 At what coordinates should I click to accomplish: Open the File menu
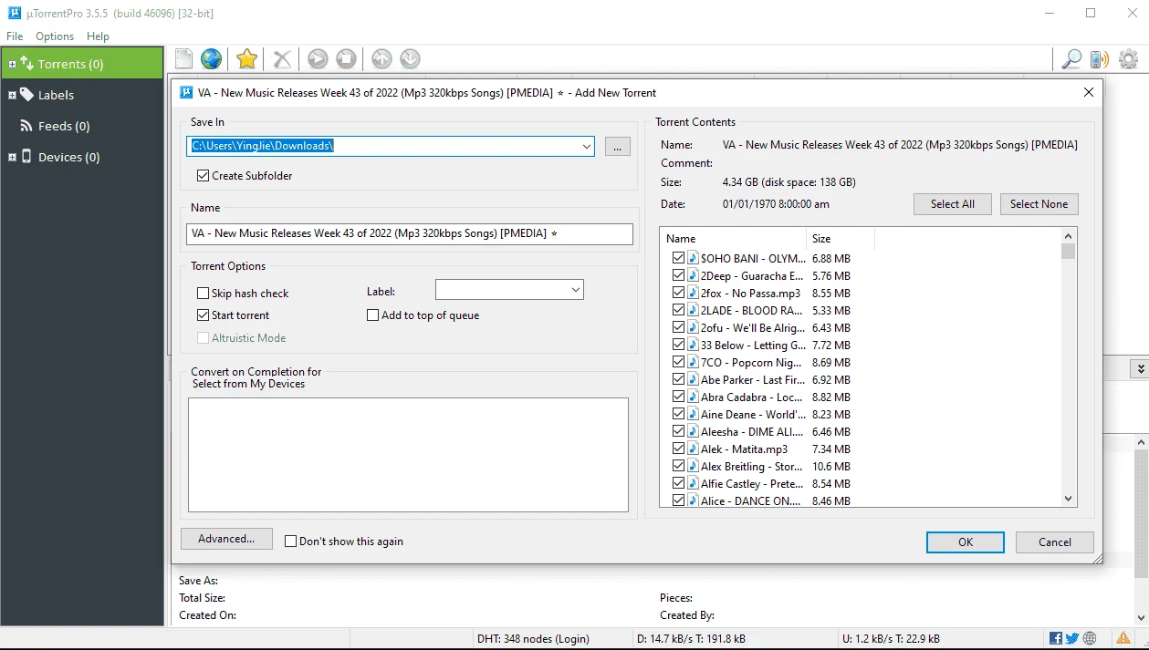point(15,36)
